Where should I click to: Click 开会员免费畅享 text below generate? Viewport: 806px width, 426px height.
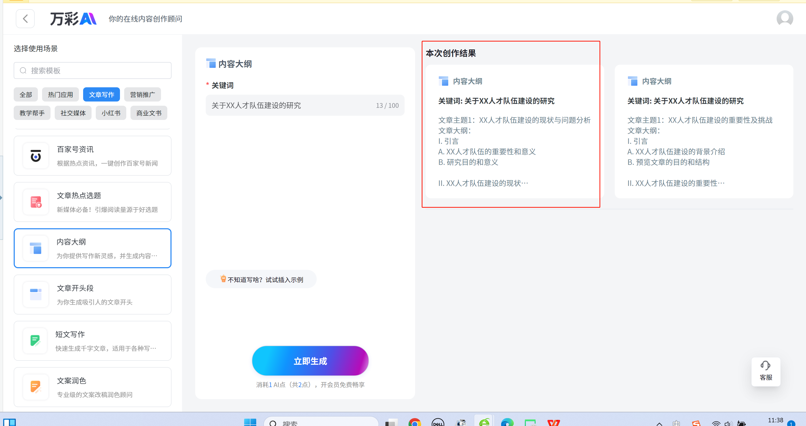click(x=342, y=385)
